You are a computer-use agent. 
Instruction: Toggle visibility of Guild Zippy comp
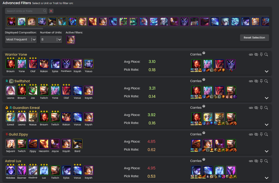(x=256, y=134)
